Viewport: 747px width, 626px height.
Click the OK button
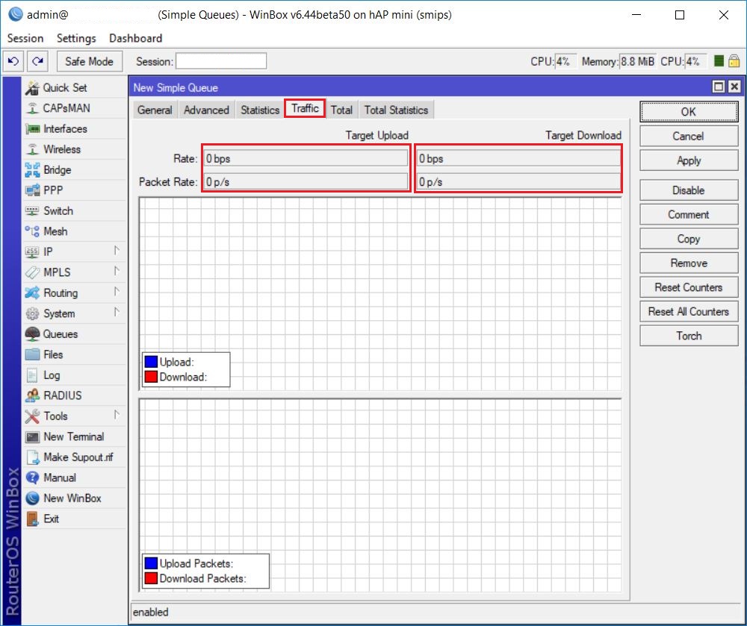click(689, 112)
